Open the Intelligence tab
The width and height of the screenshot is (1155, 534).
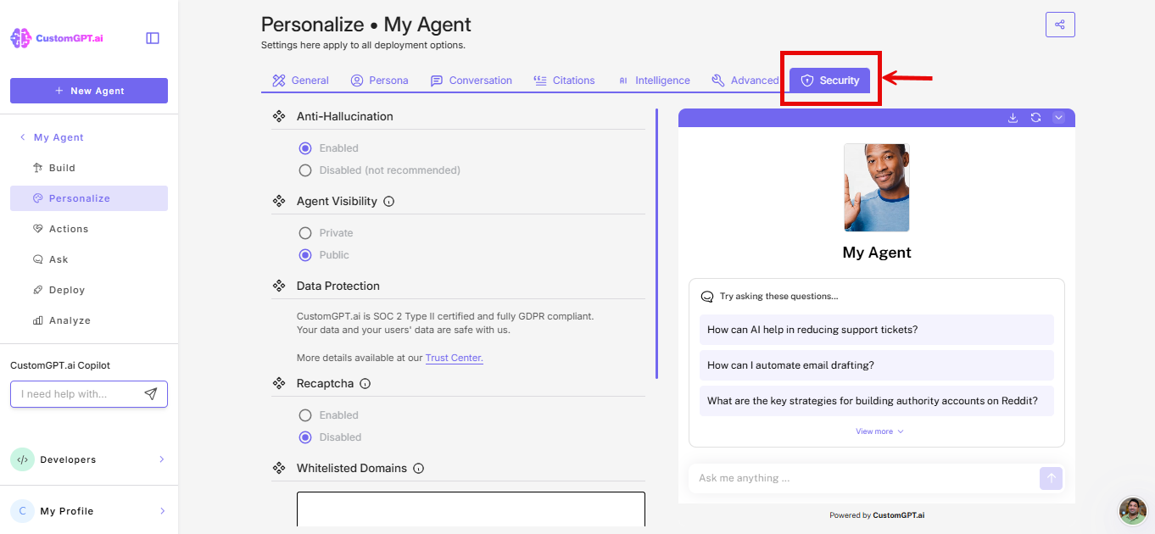pyautogui.click(x=653, y=81)
